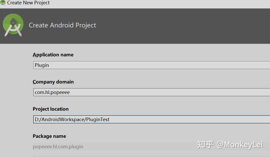Click the Company domain label
The height and width of the screenshot is (157, 270).
click(x=53, y=82)
